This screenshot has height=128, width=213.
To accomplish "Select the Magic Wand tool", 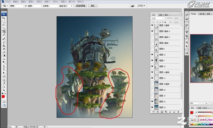I will [x=4, y=28].
